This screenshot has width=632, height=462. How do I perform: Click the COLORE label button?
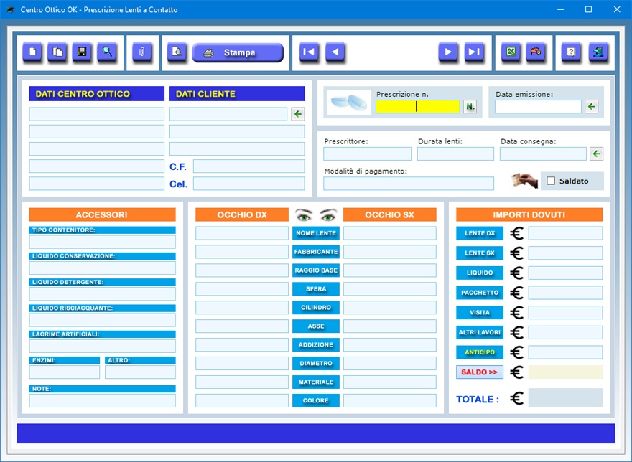pos(315,400)
